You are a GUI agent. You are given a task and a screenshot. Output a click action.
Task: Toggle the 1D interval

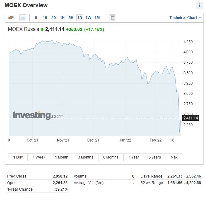pos(80,18)
